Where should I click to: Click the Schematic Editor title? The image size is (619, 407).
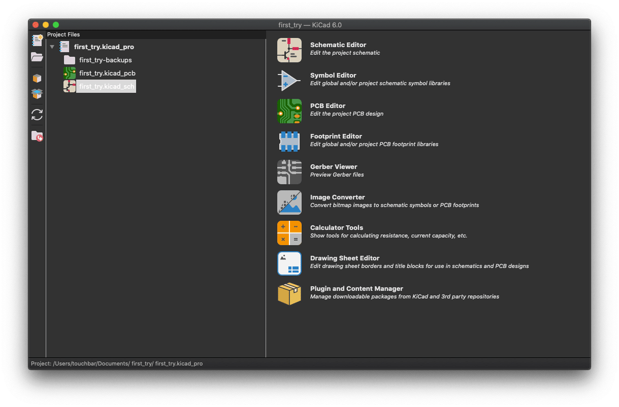click(338, 45)
